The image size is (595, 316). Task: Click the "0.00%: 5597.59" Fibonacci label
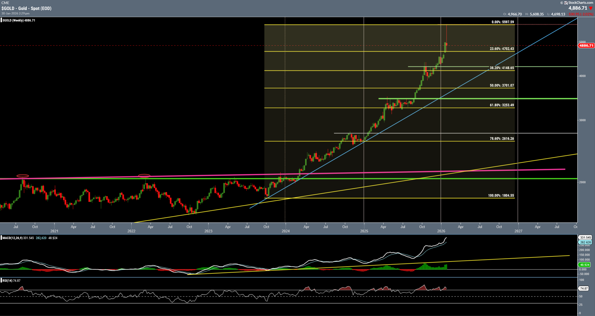click(x=503, y=22)
